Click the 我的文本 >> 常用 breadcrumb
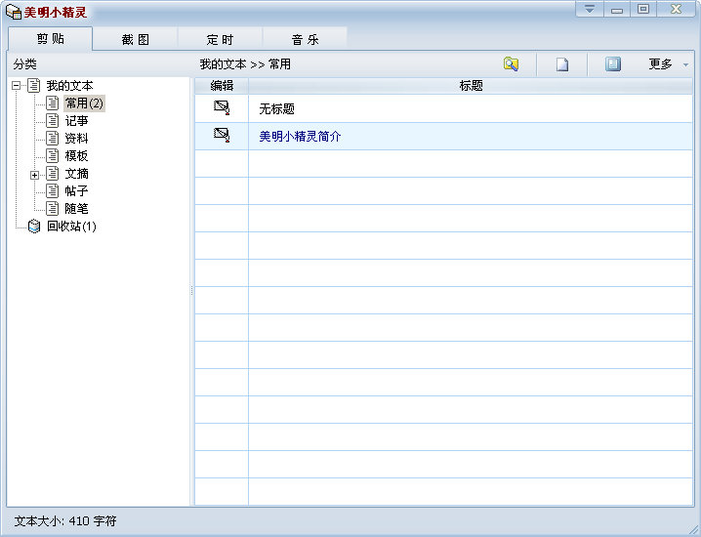 (245, 64)
